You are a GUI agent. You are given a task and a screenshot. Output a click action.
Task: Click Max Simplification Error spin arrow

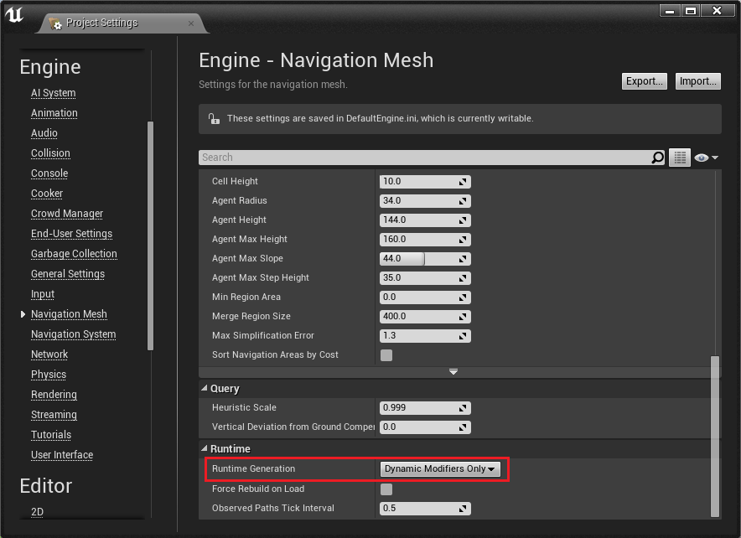pos(463,336)
